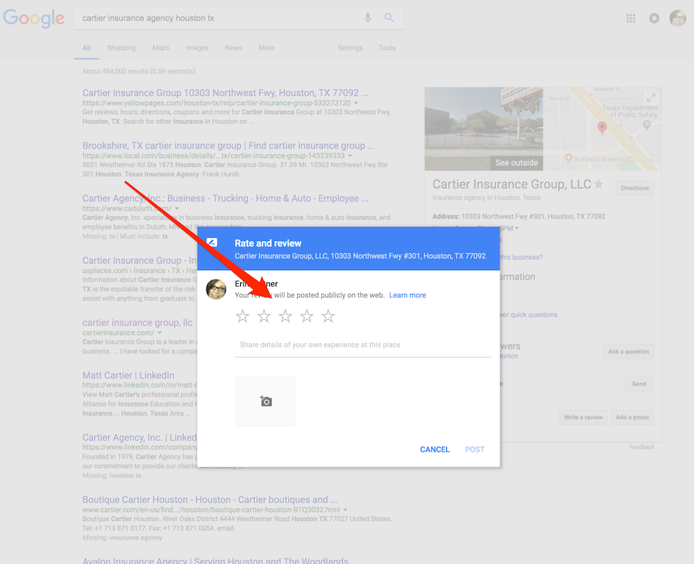Save Cartier Insurance Group with the star icon
The image size is (694, 564).
click(599, 184)
